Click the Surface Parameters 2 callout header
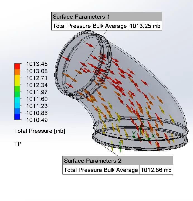 coord(118,161)
